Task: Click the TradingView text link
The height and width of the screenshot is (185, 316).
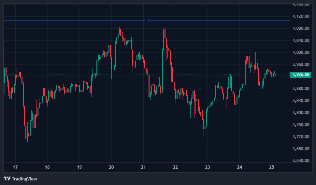Action: pyautogui.click(x=24, y=179)
